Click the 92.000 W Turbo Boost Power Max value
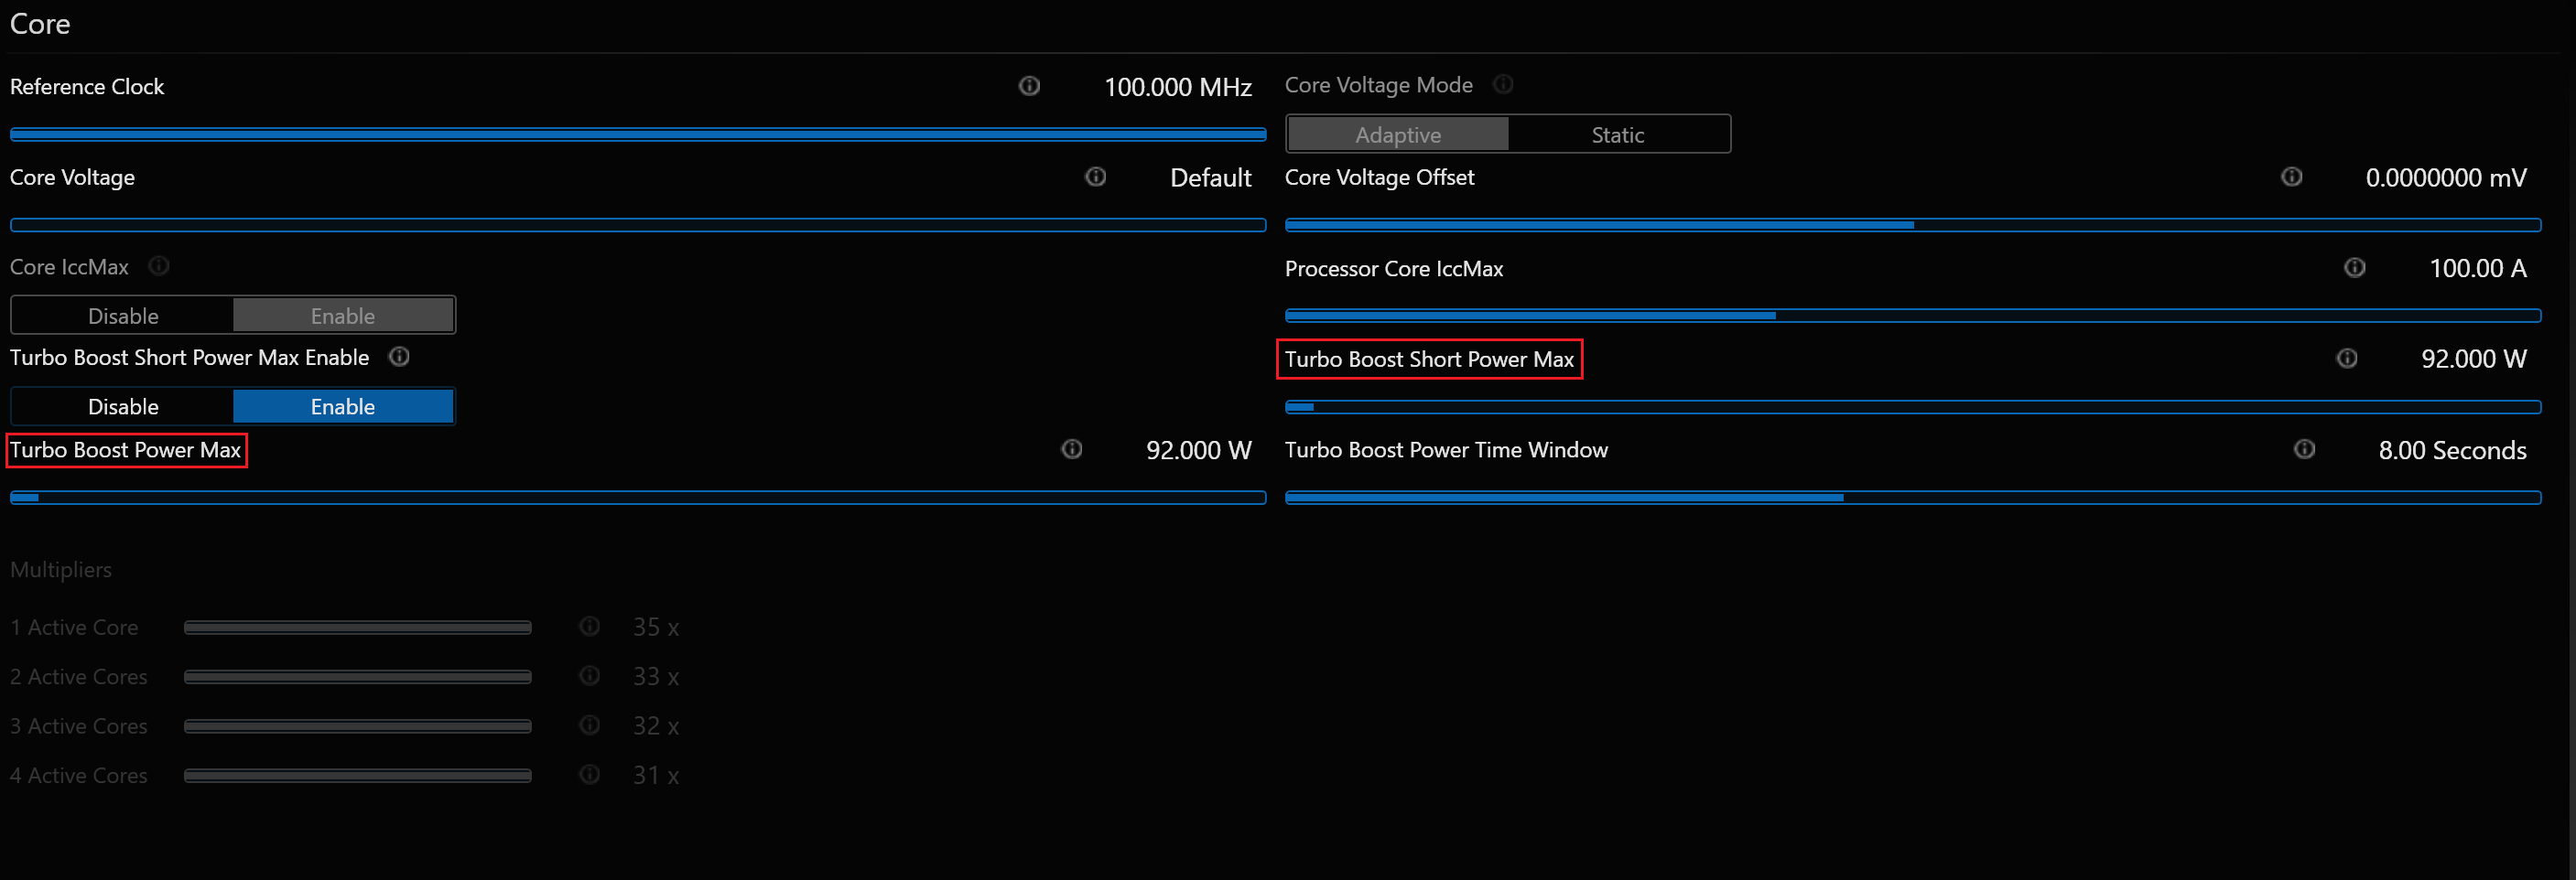This screenshot has height=880, width=2576. tap(1199, 450)
